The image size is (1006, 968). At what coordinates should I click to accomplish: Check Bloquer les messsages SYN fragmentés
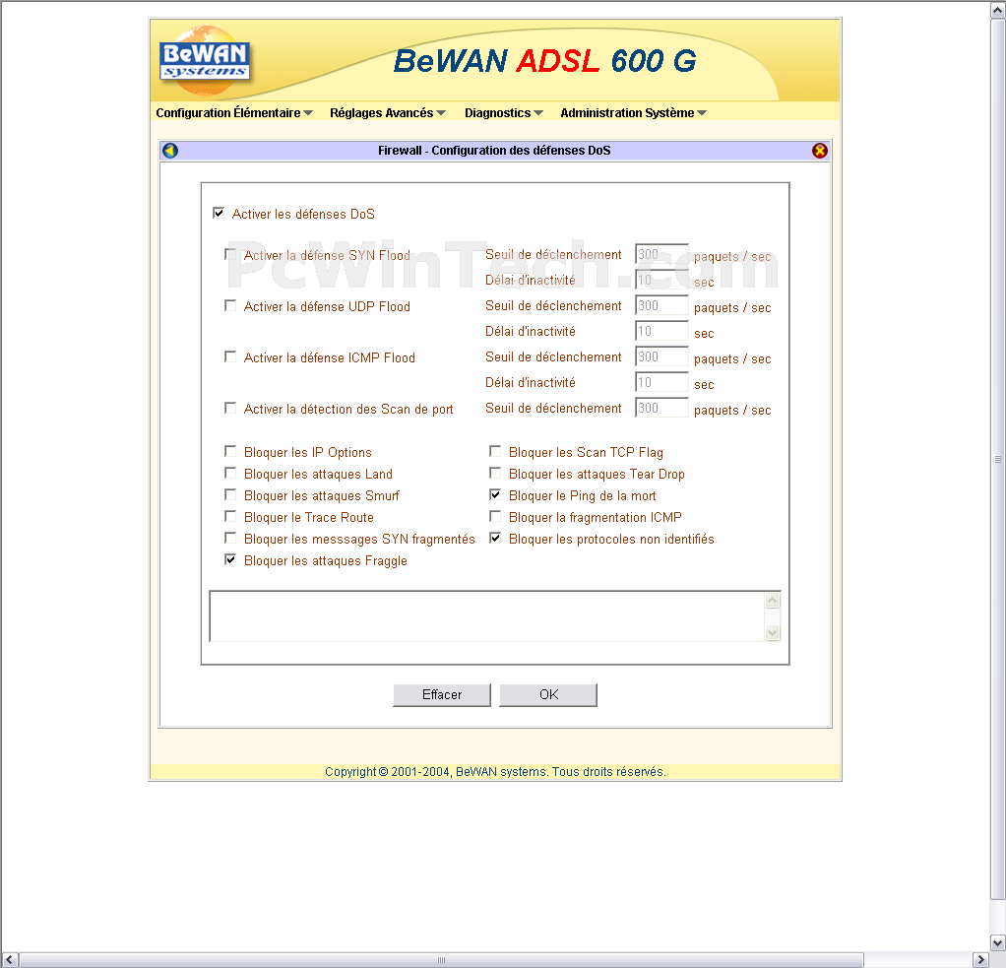pos(230,538)
